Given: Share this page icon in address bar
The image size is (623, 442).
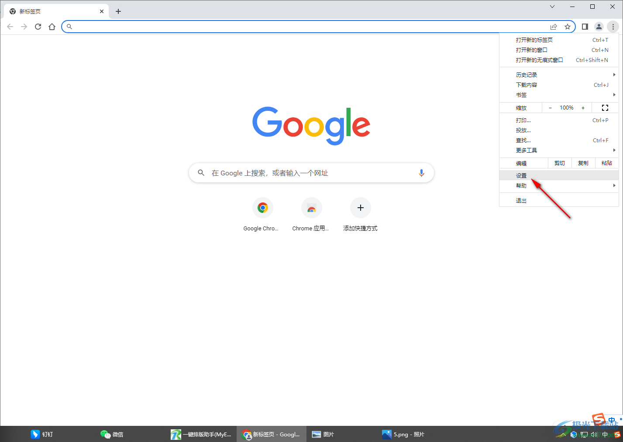Looking at the screenshot, I should [554, 27].
